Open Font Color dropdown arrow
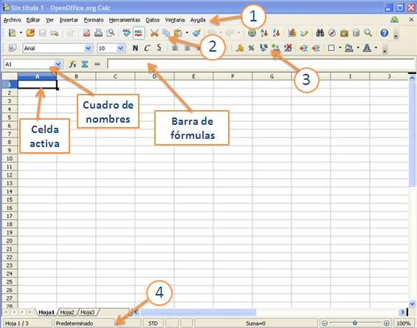This screenshot has height=328, width=417. pyautogui.click(x=376, y=48)
